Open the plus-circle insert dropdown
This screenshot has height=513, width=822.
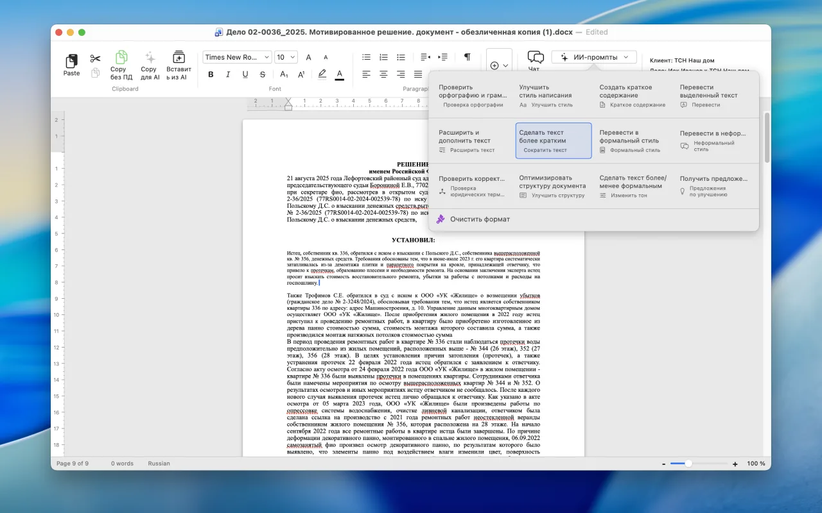499,65
